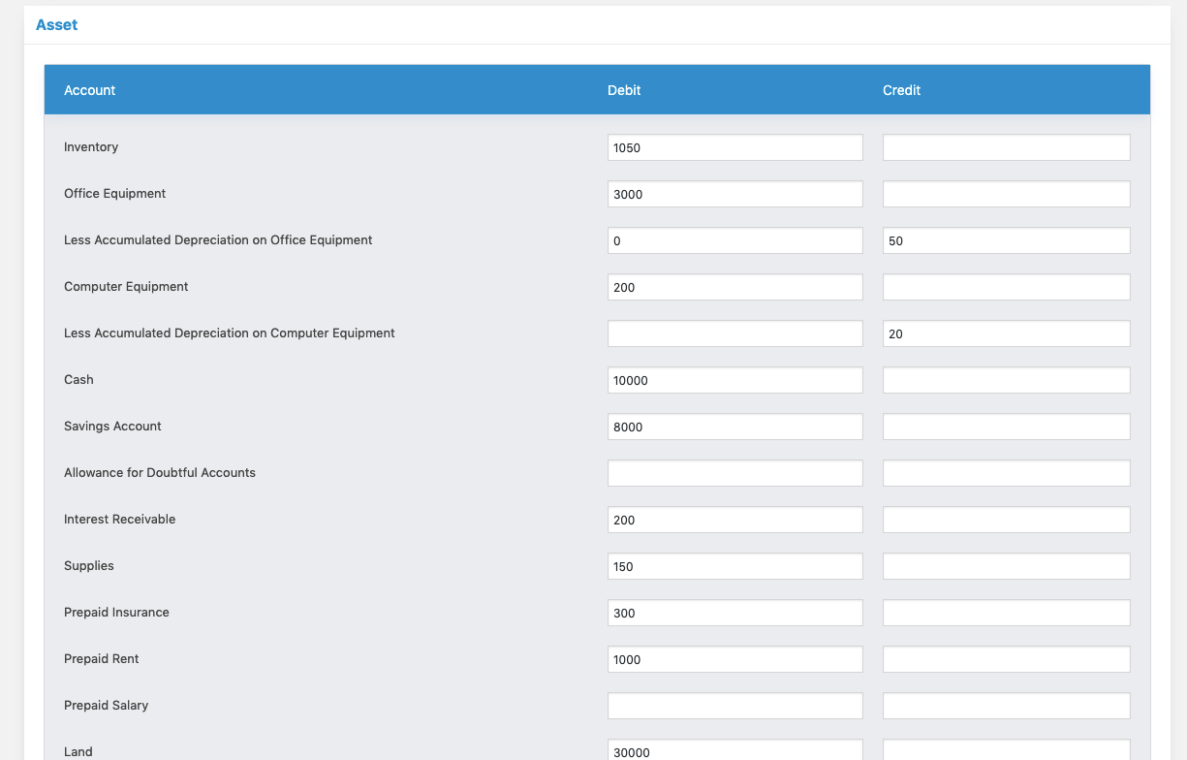Select the Office Equipment debit field
Screen dimensions: 1187x760
pyautogui.click(x=734, y=194)
